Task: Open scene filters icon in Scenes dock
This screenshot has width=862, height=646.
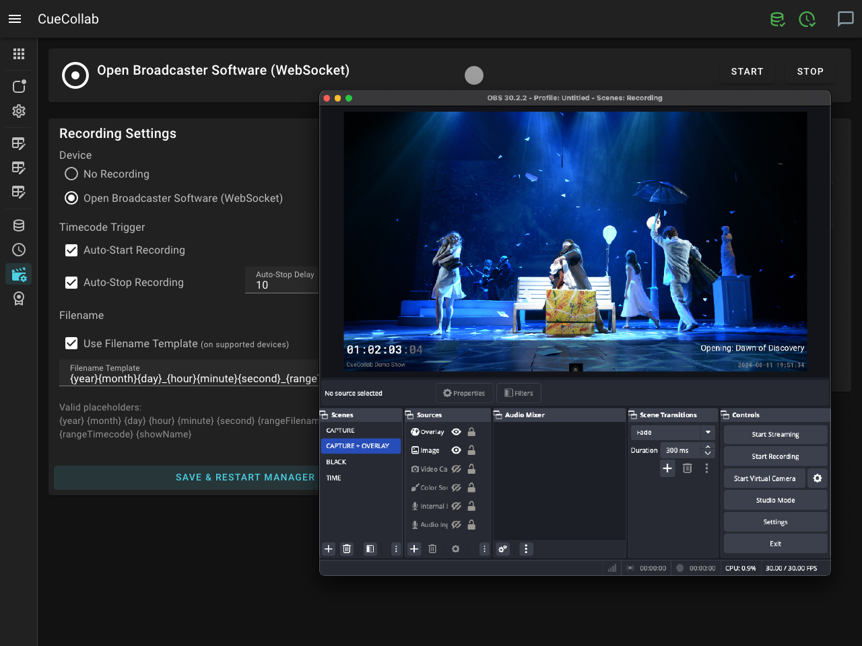Action: tap(370, 549)
